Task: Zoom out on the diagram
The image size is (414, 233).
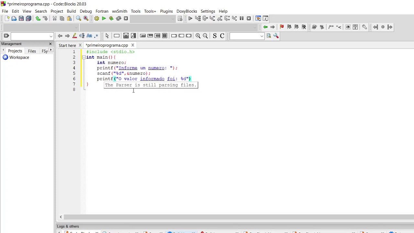Action: [x=205, y=36]
